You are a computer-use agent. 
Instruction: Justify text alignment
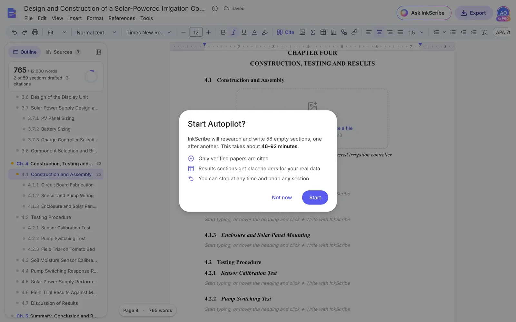[x=400, y=32]
